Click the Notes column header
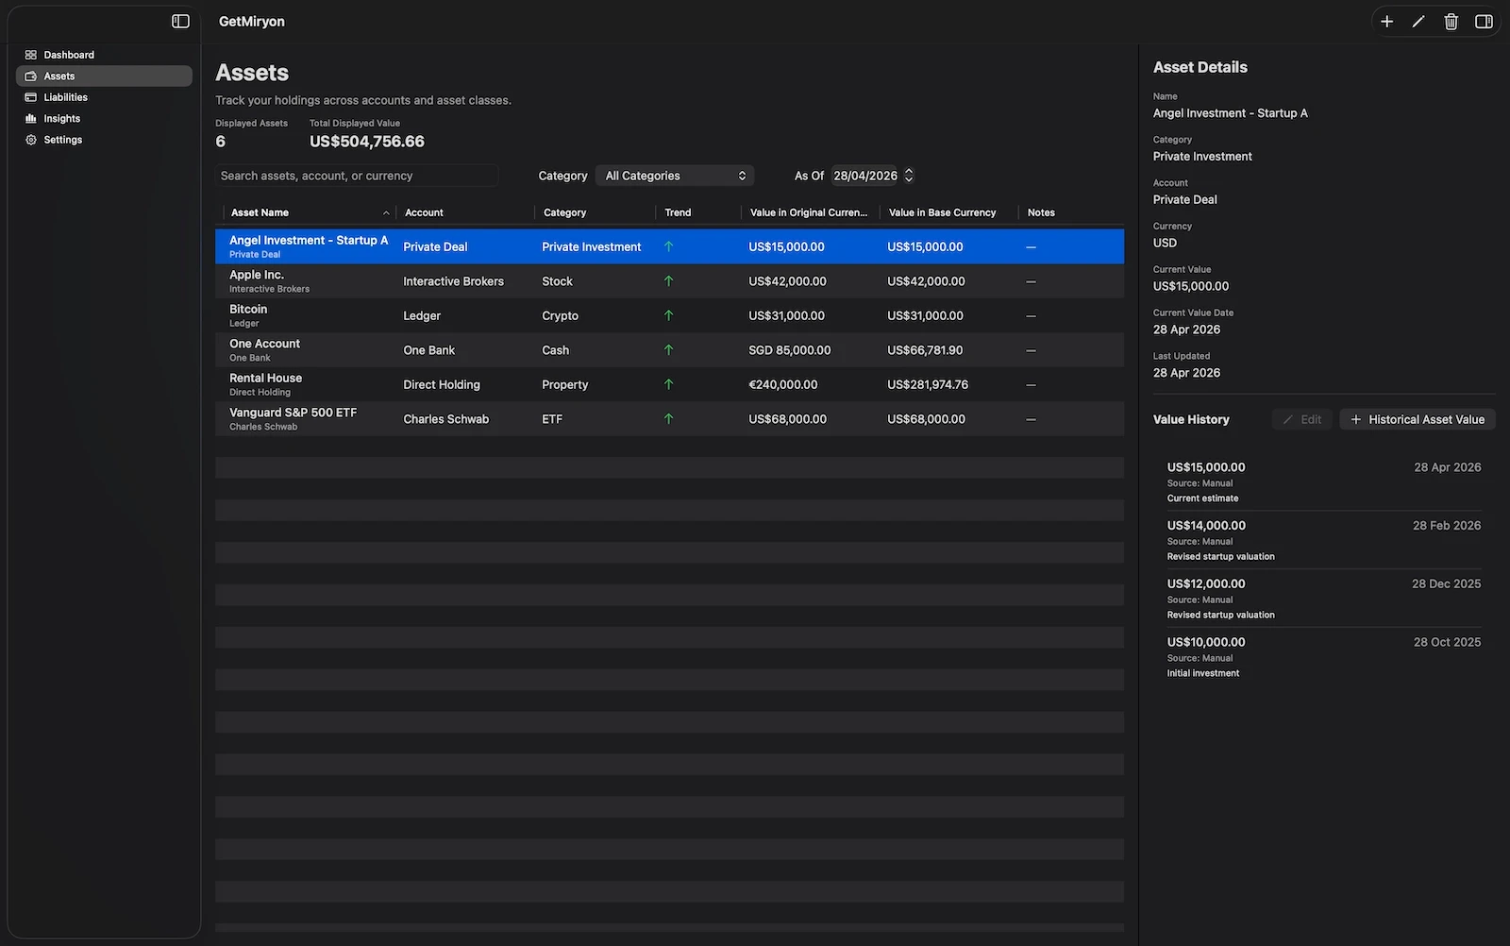1510x946 pixels. tap(1071, 212)
